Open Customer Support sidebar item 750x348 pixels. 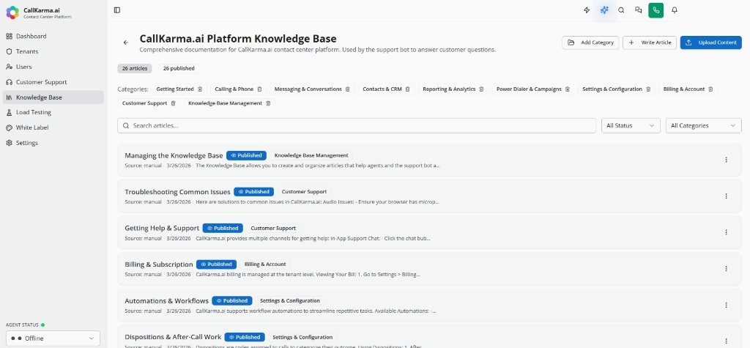point(53,82)
